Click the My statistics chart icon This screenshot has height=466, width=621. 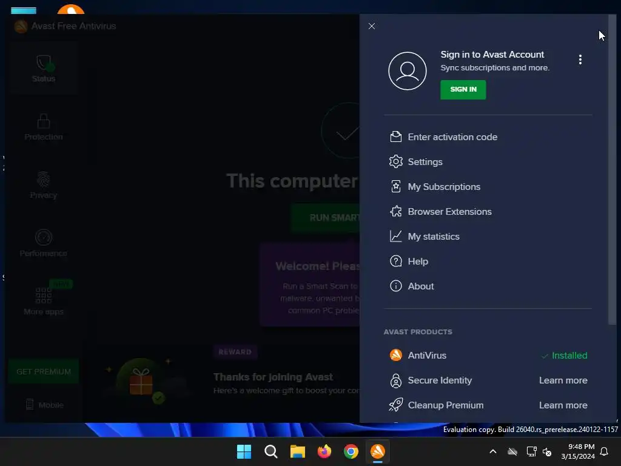tap(395, 237)
